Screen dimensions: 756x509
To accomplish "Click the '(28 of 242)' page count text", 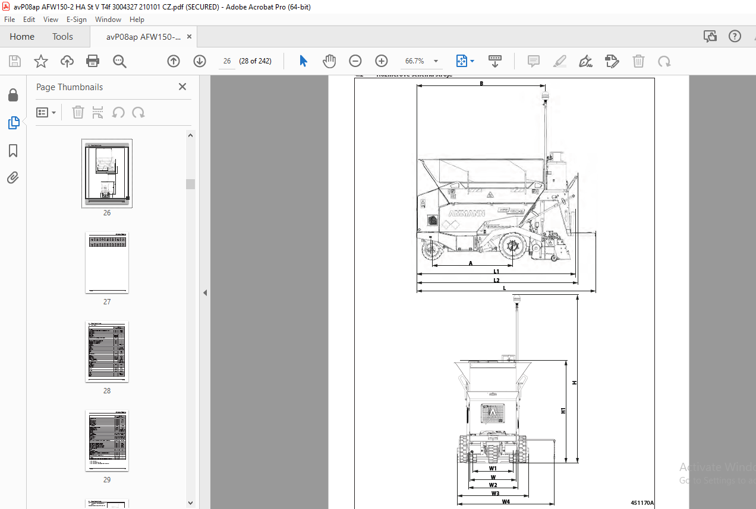I will [x=255, y=61].
